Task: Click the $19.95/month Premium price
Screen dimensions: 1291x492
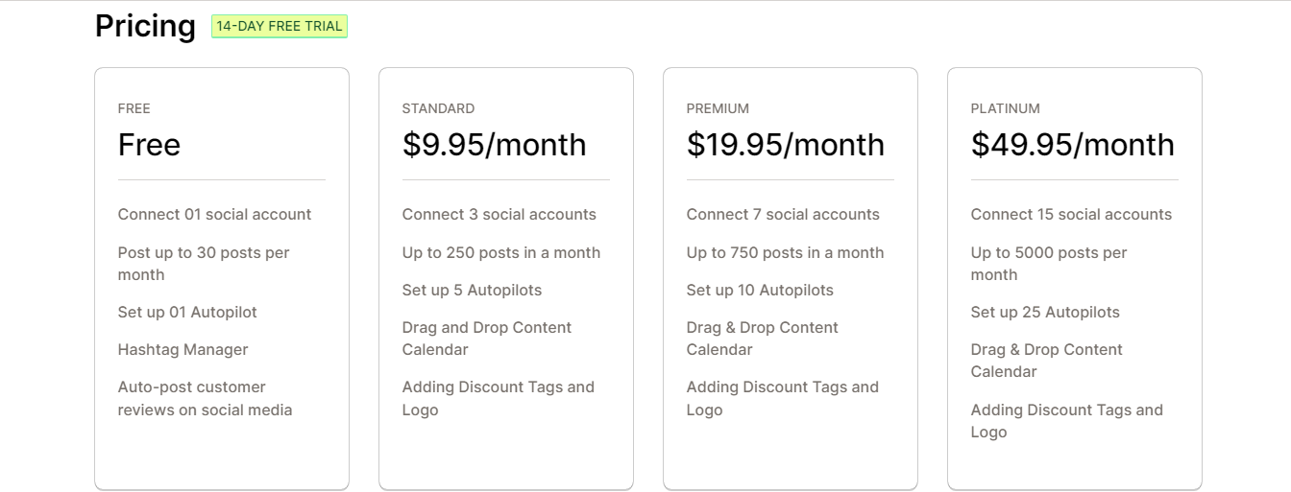Action: [x=785, y=145]
